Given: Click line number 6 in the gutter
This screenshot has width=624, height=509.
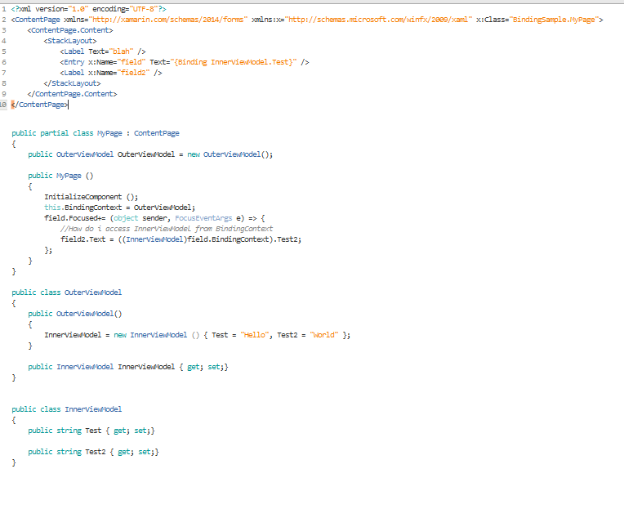Looking at the screenshot, I should (x=3, y=62).
